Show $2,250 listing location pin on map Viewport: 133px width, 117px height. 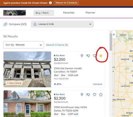tap(82, 56)
